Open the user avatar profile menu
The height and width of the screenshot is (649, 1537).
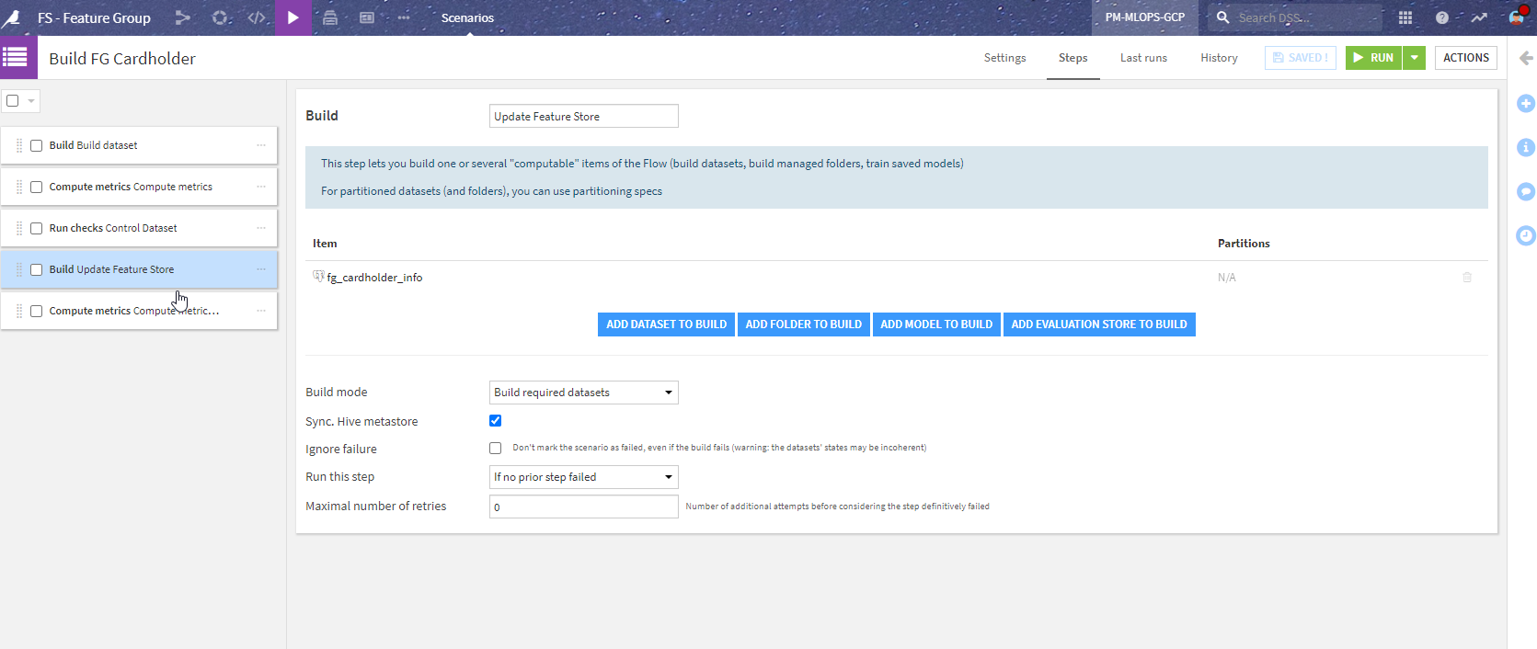[1518, 16]
